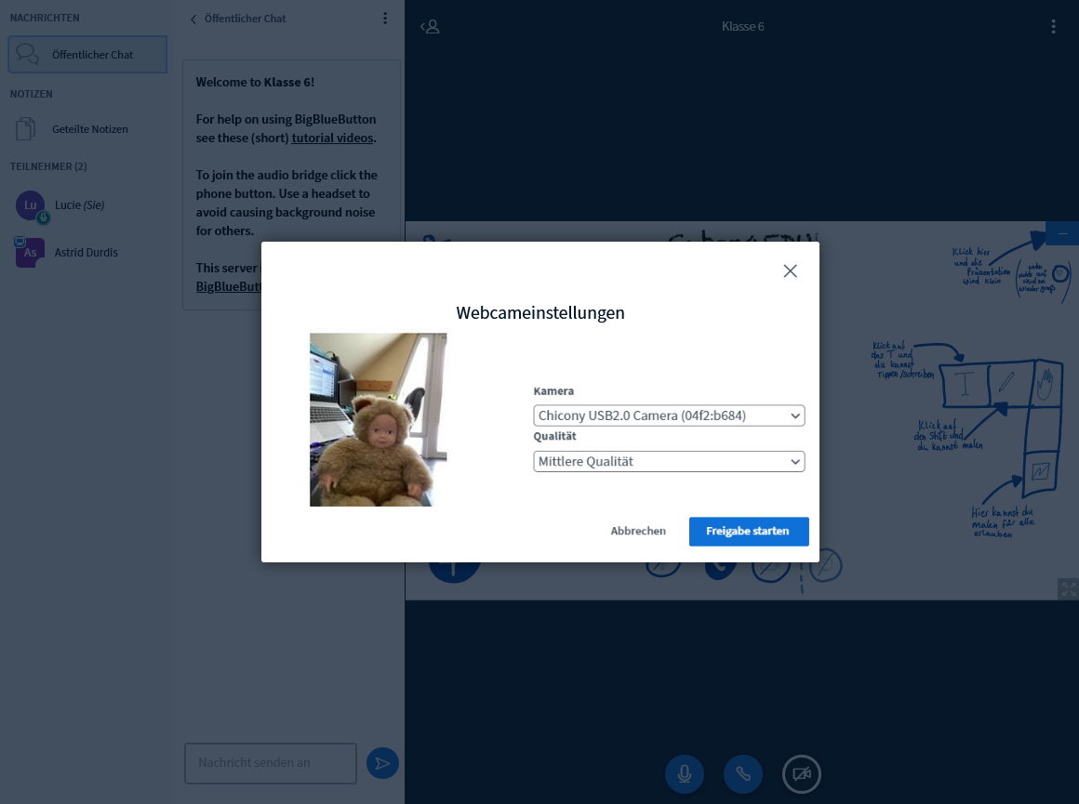Open the chat options three-dot menu

tap(385, 19)
